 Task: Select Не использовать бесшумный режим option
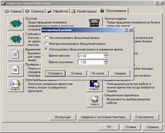click(x=72, y=38)
